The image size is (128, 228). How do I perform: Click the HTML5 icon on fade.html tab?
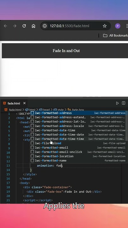click(4, 103)
